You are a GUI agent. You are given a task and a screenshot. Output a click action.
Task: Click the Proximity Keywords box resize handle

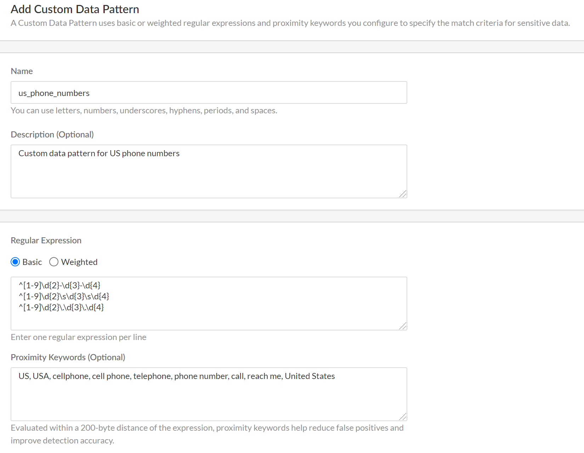point(403,417)
